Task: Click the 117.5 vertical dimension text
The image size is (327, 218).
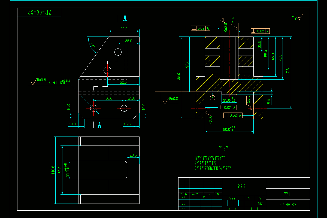Action: [x=288, y=72]
